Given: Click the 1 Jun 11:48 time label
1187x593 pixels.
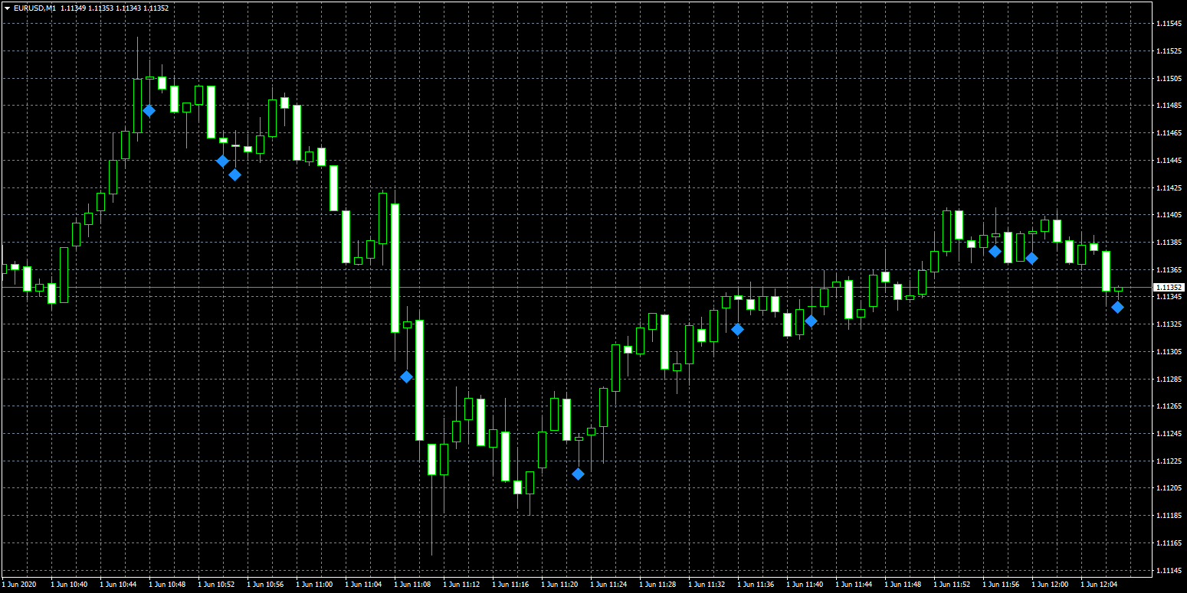Looking at the screenshot, I should coord(903,585).
